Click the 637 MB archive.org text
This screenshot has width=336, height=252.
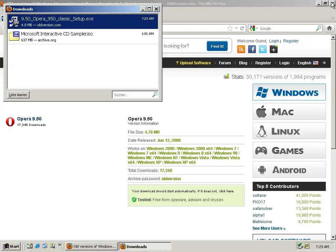38,40
